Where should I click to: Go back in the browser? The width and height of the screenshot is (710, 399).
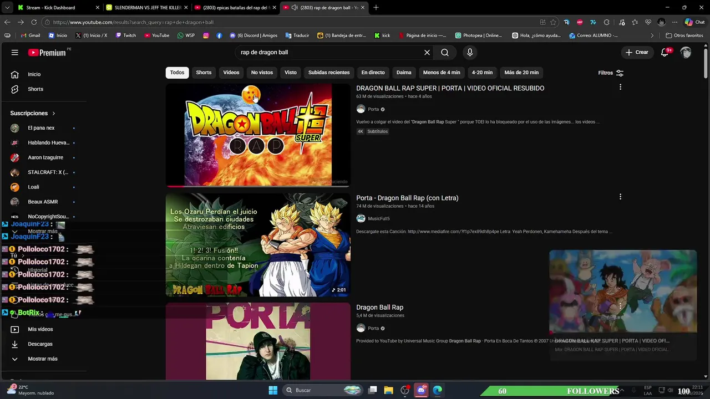pyautogui.click(x=7, y=22)
